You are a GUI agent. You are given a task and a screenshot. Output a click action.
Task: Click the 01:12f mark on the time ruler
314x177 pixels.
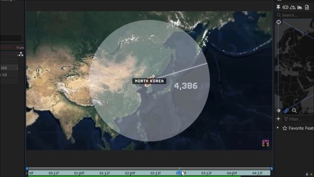105,173
